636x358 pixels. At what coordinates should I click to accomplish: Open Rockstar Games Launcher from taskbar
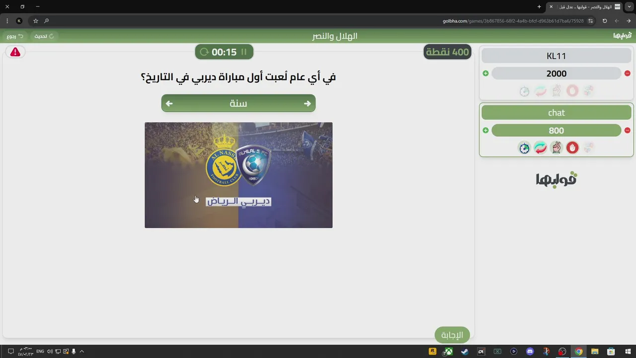(432, 352)
